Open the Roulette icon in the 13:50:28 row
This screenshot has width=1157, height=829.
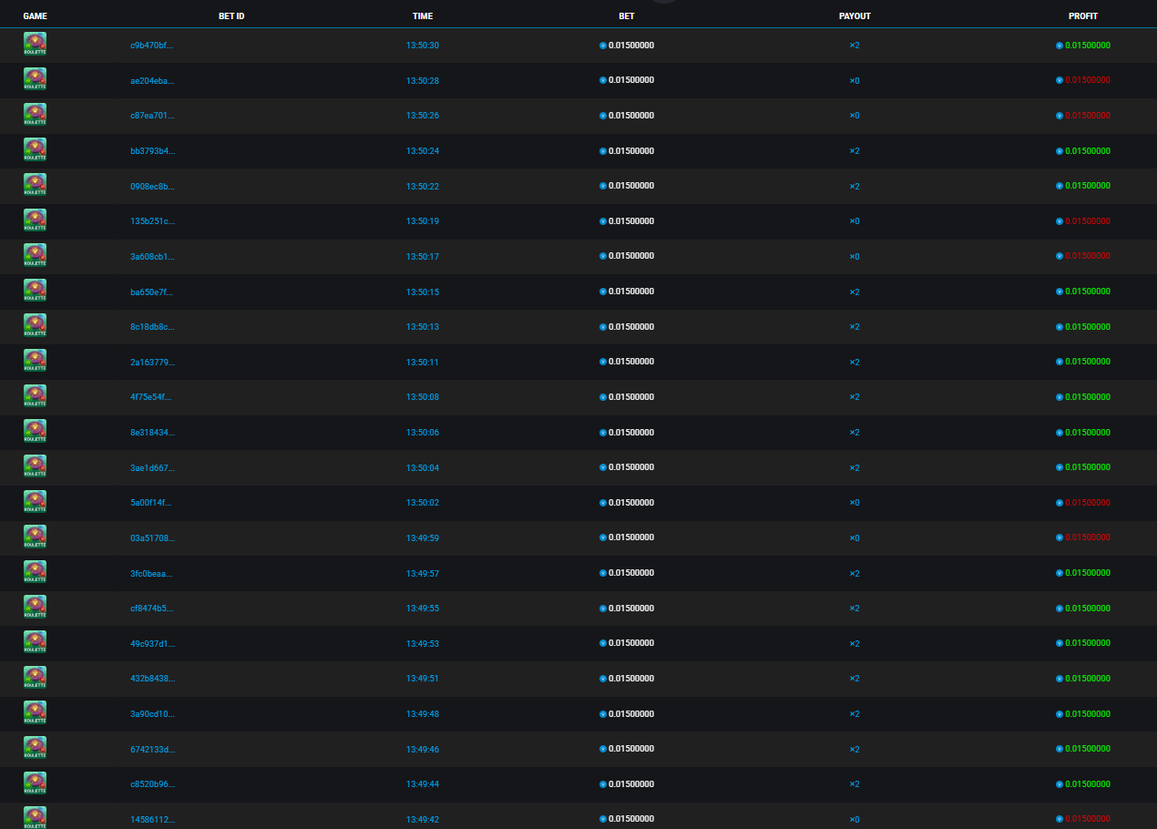tap(35, 80)
